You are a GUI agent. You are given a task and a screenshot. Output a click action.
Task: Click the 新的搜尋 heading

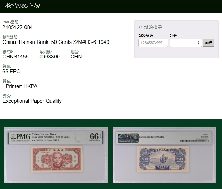153,27
